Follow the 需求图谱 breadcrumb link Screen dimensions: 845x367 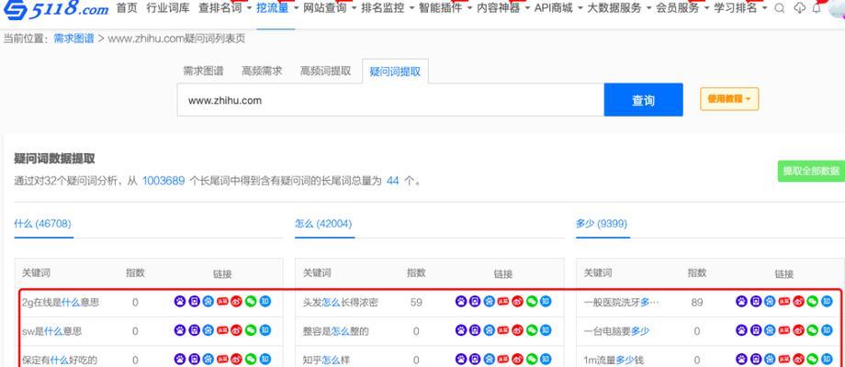[x=73, y=39]
